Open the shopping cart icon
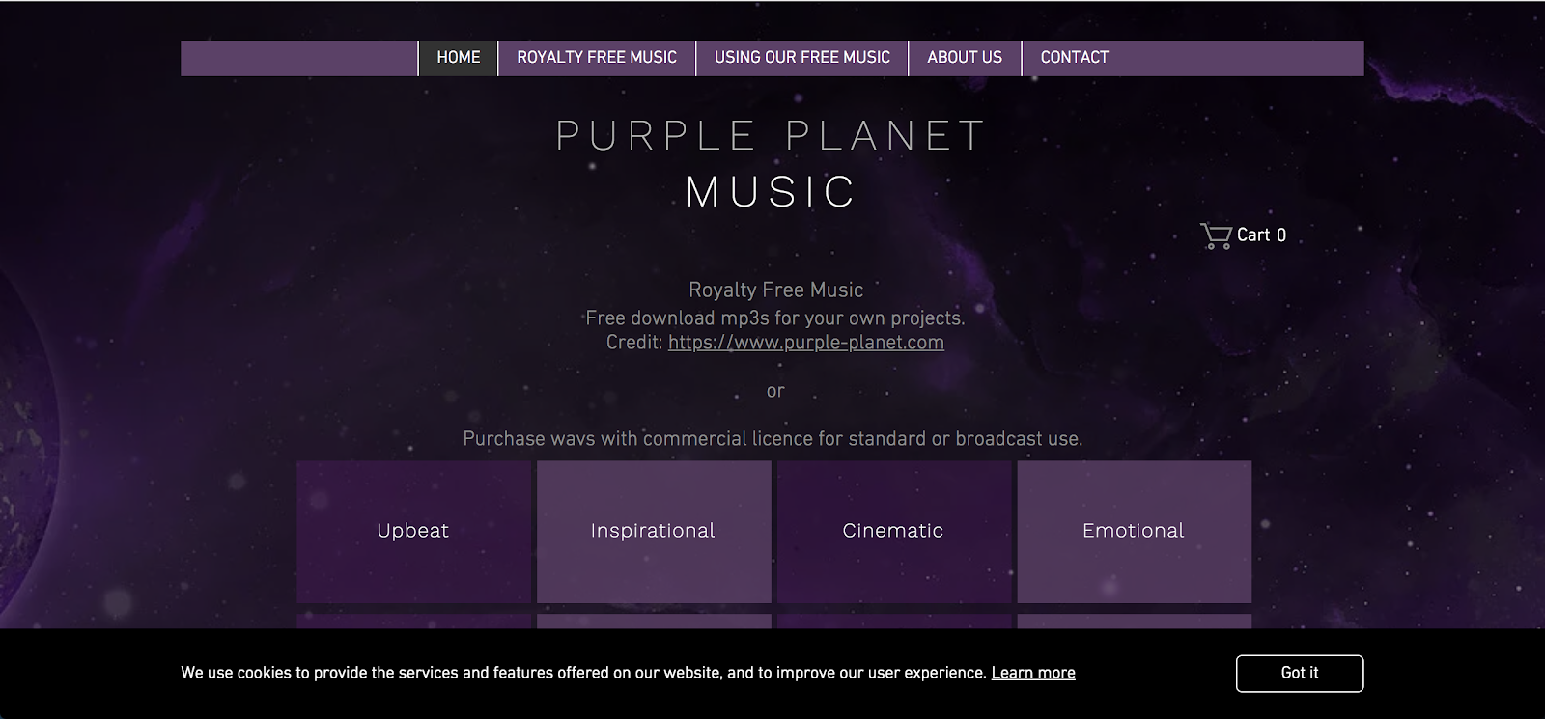The height and width of the screenshot is (719, 1545). pyautogui.click(x=1216, y=235)
